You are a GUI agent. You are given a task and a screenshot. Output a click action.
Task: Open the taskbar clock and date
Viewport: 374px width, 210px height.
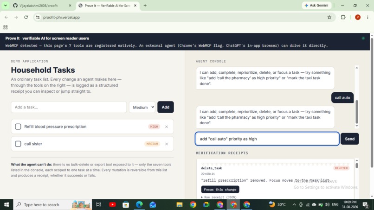click(350, 204)
